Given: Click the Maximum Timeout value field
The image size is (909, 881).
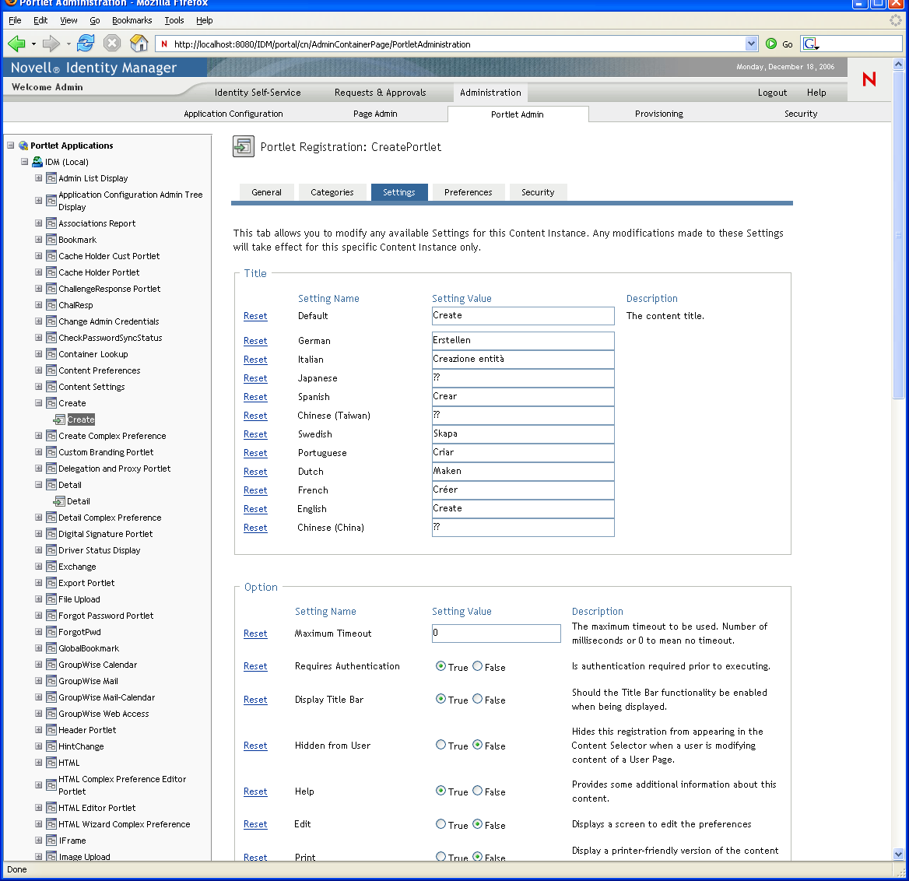Looking at the screenshot, I should tap(497, 634).
